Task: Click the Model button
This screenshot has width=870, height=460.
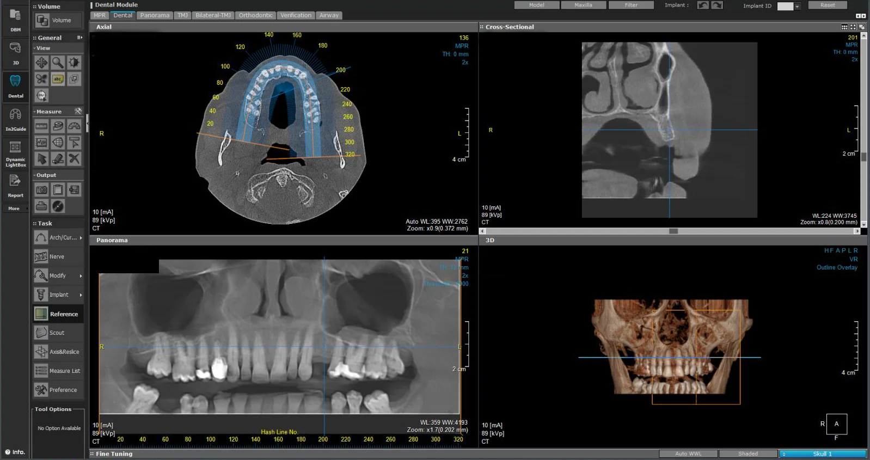Action: point(537,5)
